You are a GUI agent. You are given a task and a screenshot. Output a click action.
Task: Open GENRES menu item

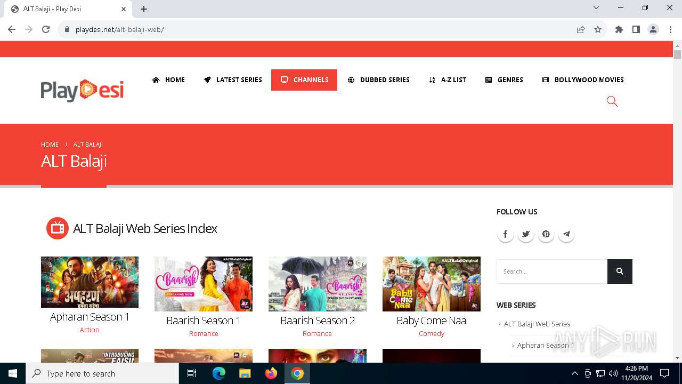[504, 80]
